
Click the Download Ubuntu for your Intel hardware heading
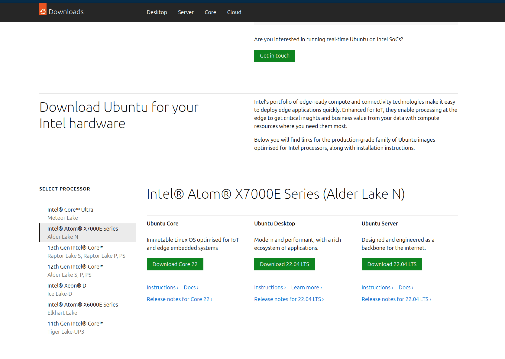pos(119,115)
